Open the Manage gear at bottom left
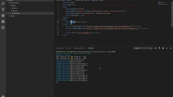This screenshot has height=97, width=173. (3, 96)
